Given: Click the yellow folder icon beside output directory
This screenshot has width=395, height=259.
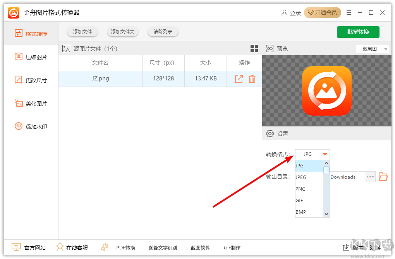Looking at the screenshot, I should (383, 177).
